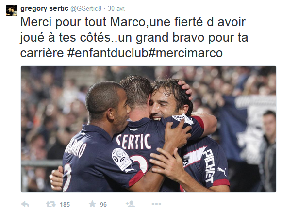Click the PICHET sponsor text on jersey
The width and height of the screenshot is (282, 210).
209,166
